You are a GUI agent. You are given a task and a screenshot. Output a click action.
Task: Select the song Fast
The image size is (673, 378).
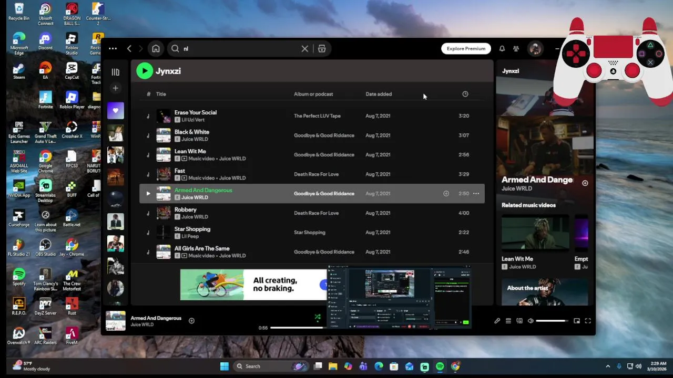(x=180, y=171)
